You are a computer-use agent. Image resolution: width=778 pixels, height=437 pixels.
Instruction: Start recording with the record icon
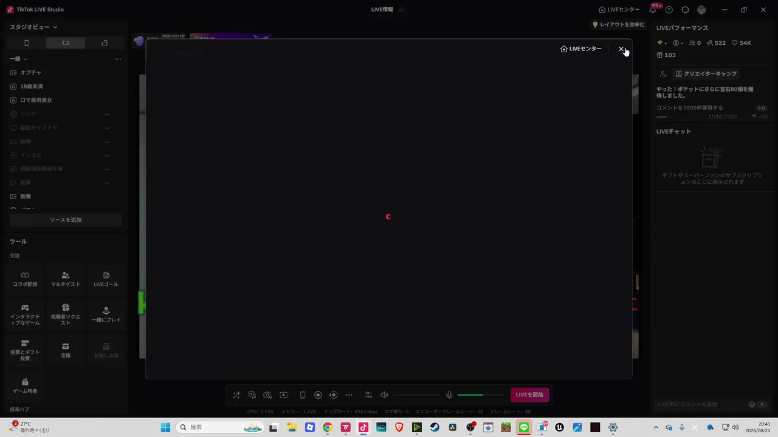318,395
